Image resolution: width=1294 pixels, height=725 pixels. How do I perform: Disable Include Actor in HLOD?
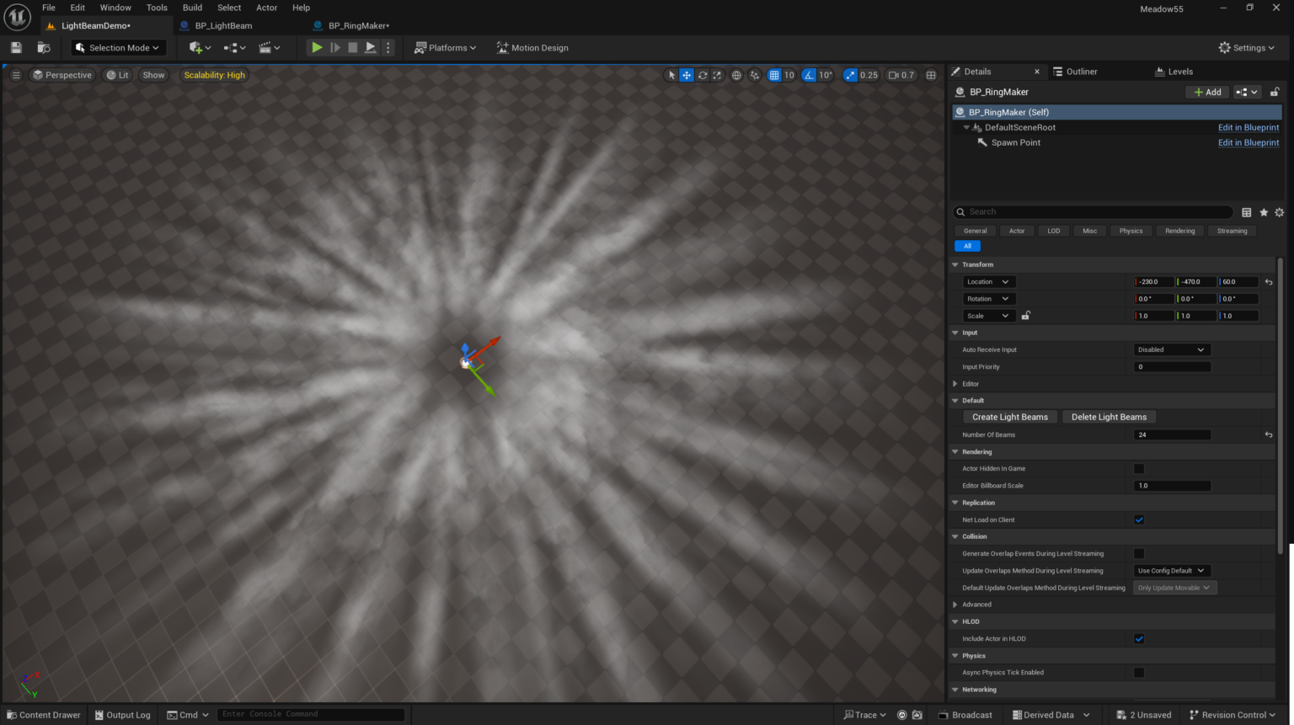point(1139,638)
